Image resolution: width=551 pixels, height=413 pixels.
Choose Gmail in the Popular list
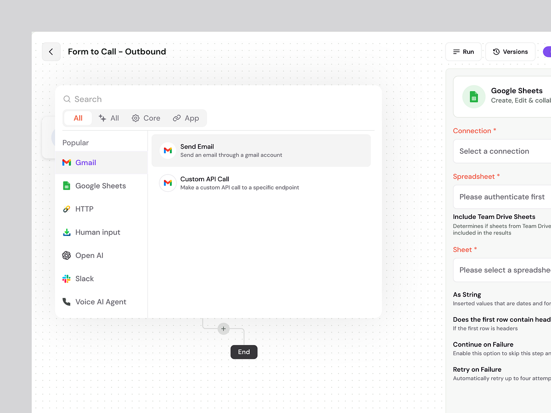coord(101,162)
